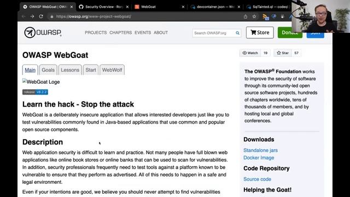350x197 pixels.
Task: Click the browser forward arrow
Action: click(x=32, y=16)
